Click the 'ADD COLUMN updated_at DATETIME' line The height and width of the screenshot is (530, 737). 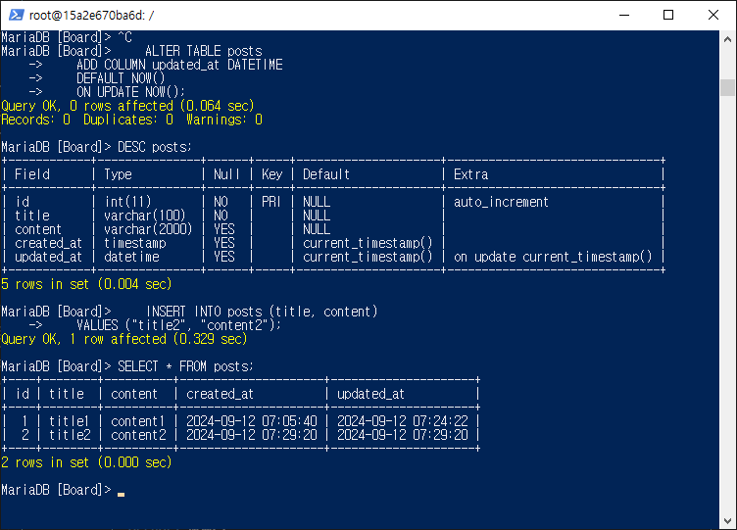tap(179, 65)
